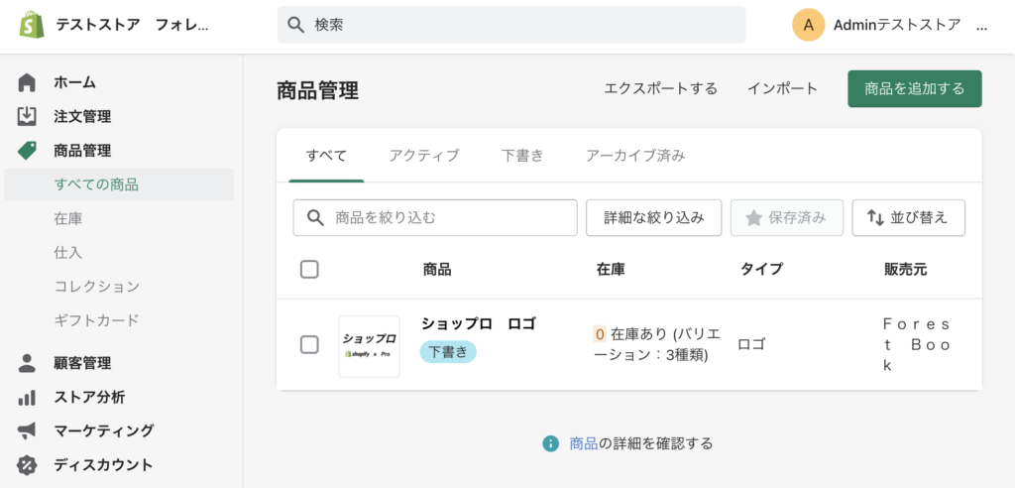Viewport: 1015px width, 488px height.
Task: Focus the 商品を絞り込む filter field
Action: click(x=435, y=218)
